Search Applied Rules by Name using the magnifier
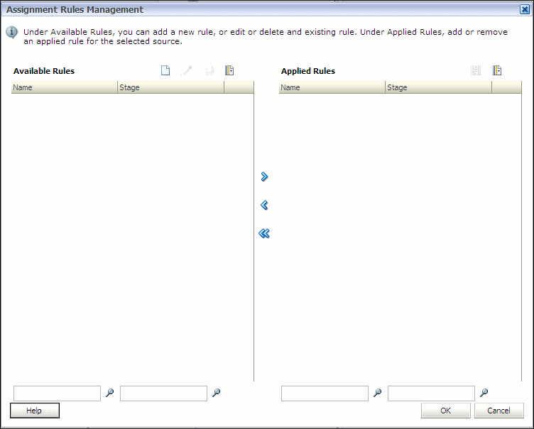Image resolution: width=534 pixels, height=429 pixels. (377, 393)
